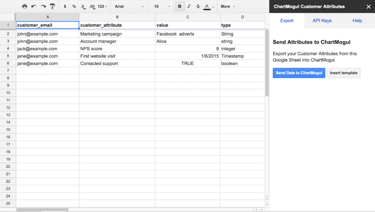Click Send Data to ChartMogul button
This screenshot has height=212, width=375.
pos(299,73)
